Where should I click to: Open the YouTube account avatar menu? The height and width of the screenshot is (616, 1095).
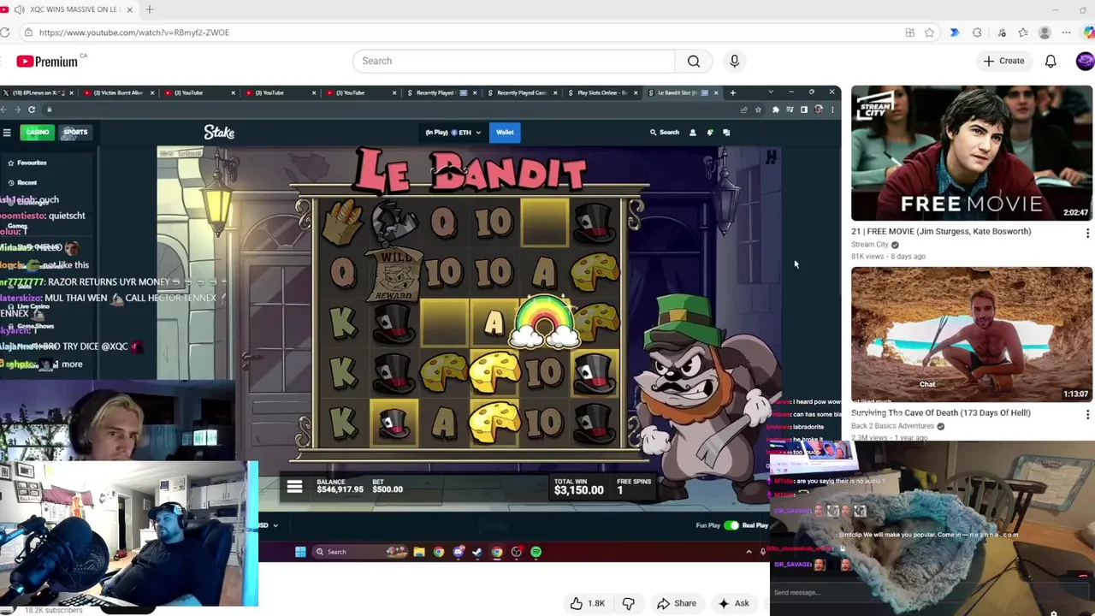tap(1085, 61)
